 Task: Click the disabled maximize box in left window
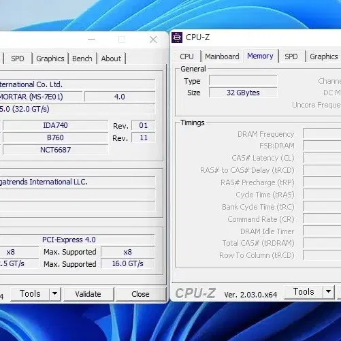pyautogui.click(x=122, y=39)
